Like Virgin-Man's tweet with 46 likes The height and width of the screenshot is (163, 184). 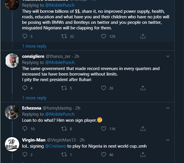pyautogui.click(x=103, y=155)
